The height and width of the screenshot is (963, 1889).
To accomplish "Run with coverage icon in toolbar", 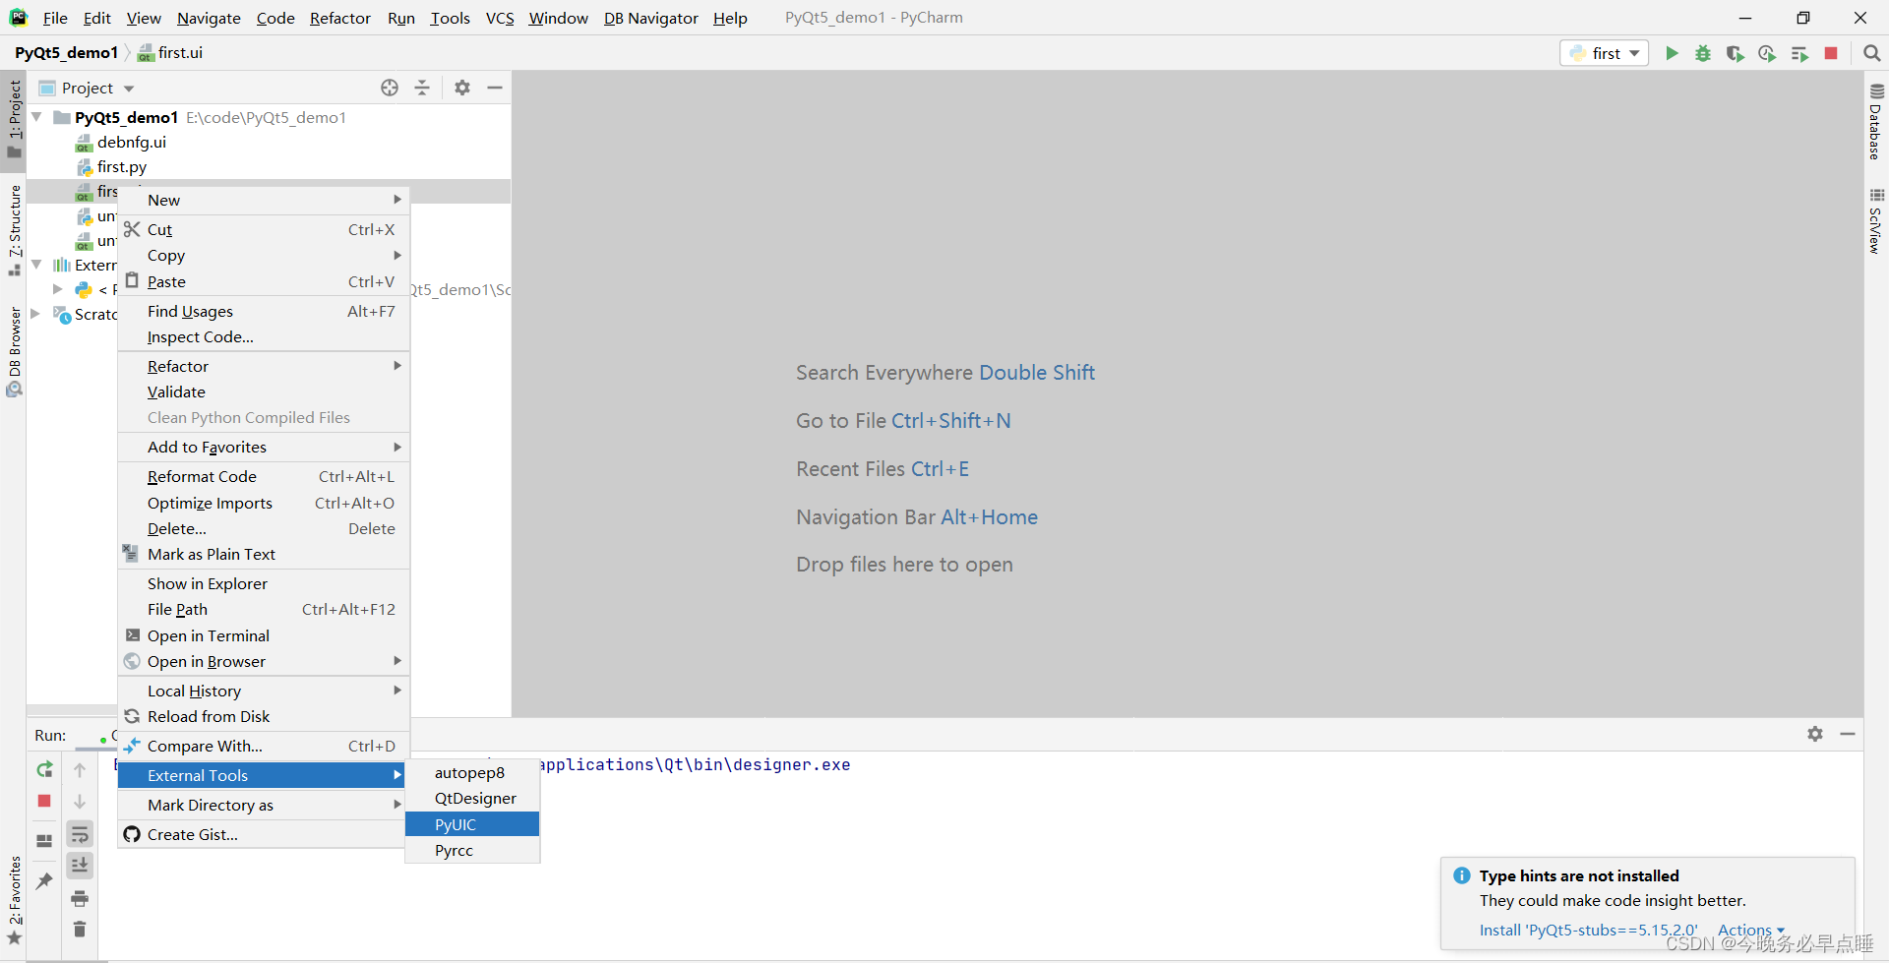I will (1736, 53).
